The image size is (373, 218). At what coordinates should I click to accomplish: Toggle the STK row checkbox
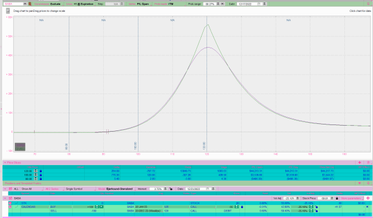10,203
